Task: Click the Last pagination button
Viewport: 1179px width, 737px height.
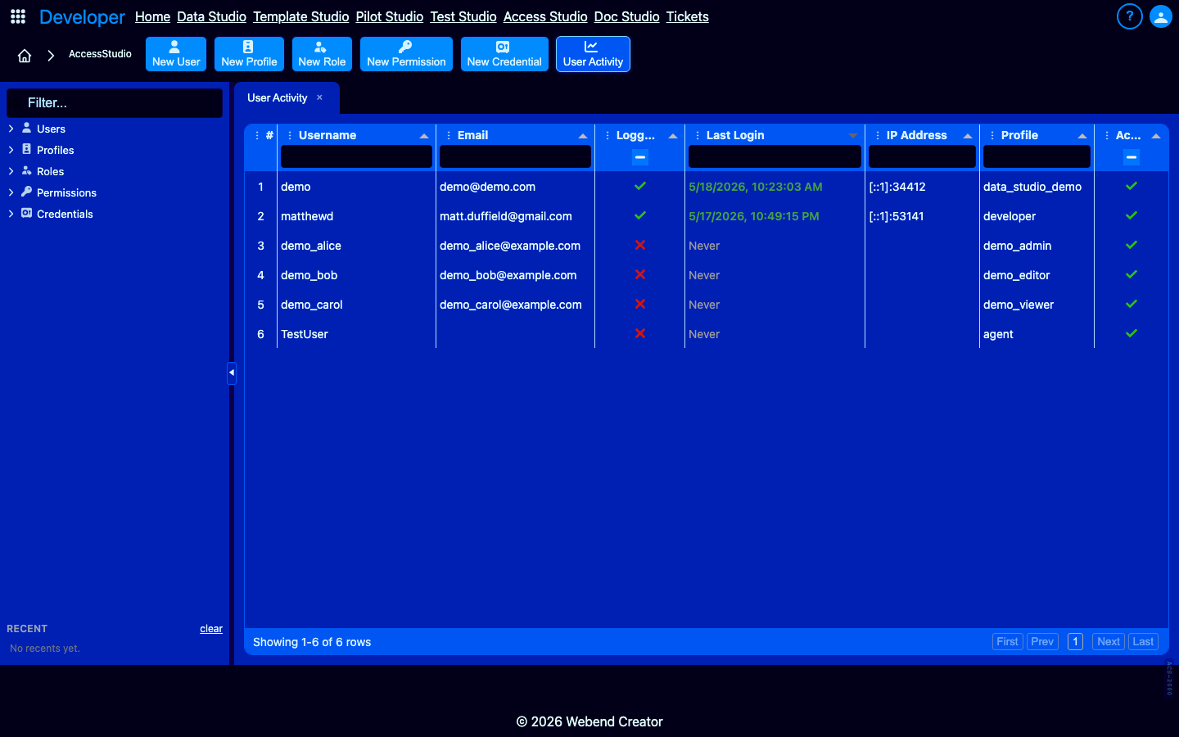Action: coord(1143,642)
